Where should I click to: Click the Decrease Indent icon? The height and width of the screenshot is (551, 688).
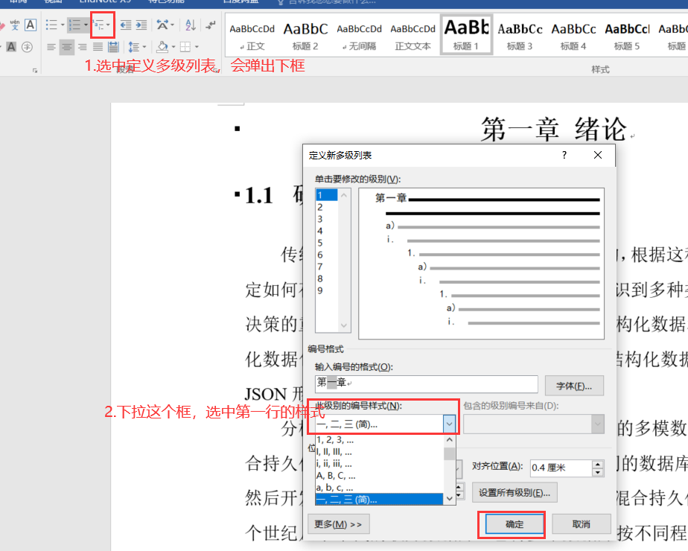pos(126,25)
